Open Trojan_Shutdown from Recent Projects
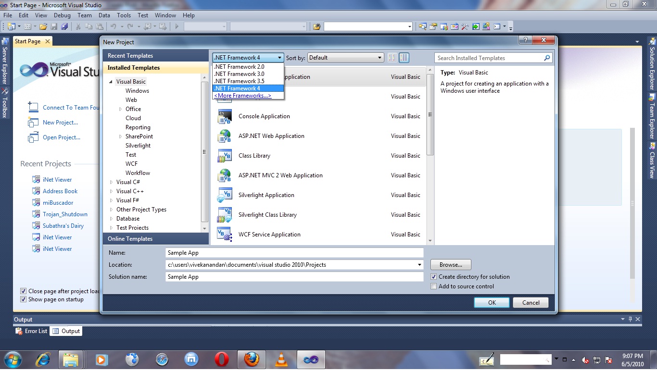Image resolution: width=657 pixels, height=371 pixels. tap(65, 214)
